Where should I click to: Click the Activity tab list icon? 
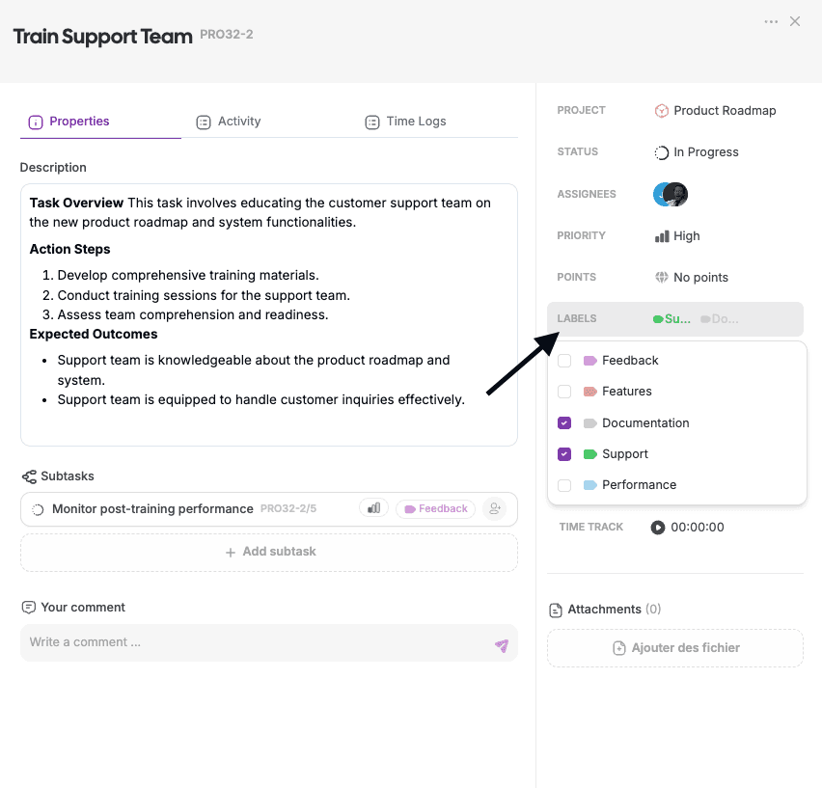click(204, 122)
